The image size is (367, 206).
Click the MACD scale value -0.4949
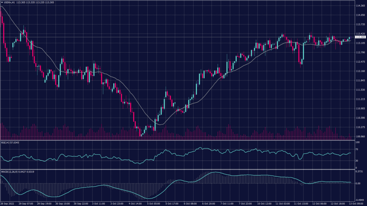point(359,200)
